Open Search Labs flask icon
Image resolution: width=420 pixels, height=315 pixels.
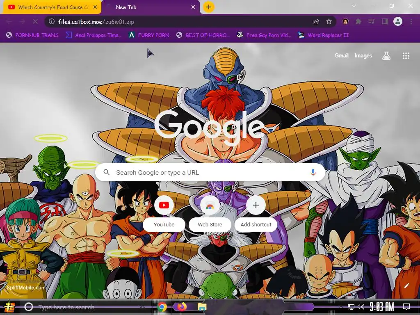pos(386,55)
